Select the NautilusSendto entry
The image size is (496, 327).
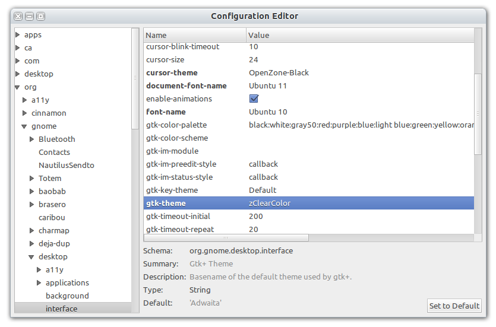point(66,166)
